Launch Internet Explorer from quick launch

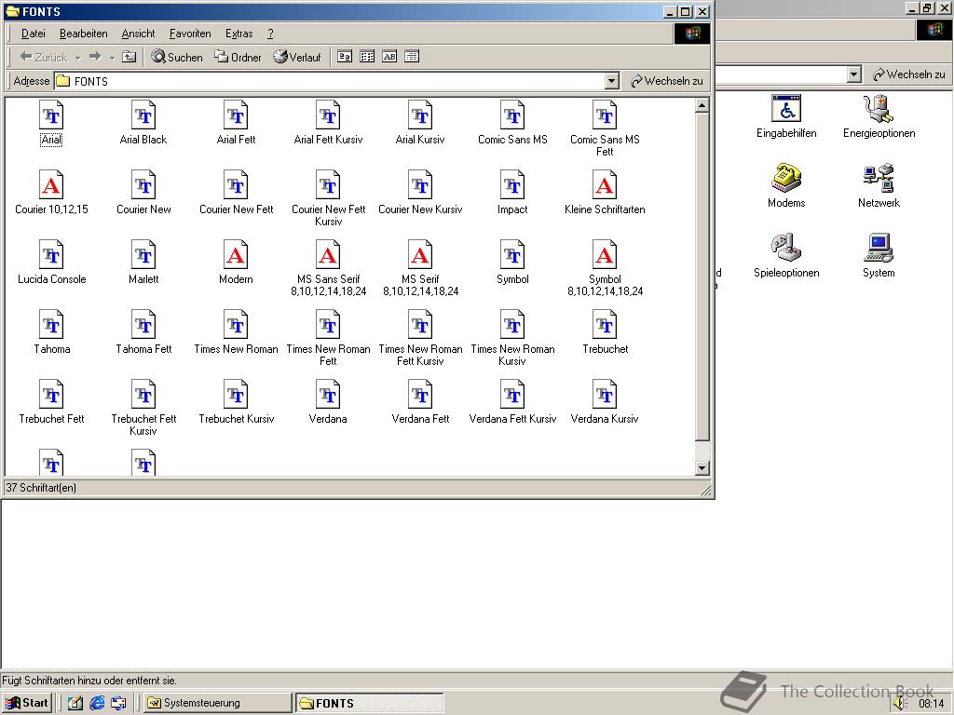click(x=97, y=704)
